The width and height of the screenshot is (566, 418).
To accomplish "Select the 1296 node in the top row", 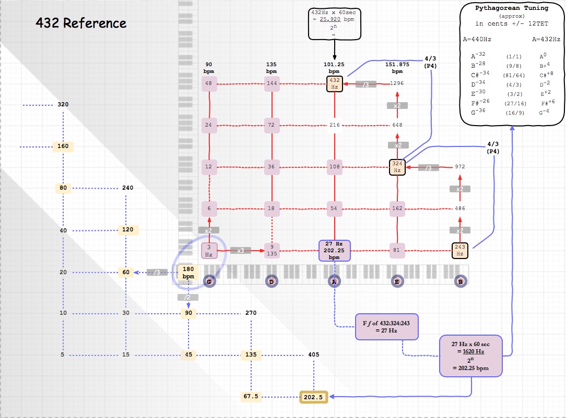I will 397,83.
